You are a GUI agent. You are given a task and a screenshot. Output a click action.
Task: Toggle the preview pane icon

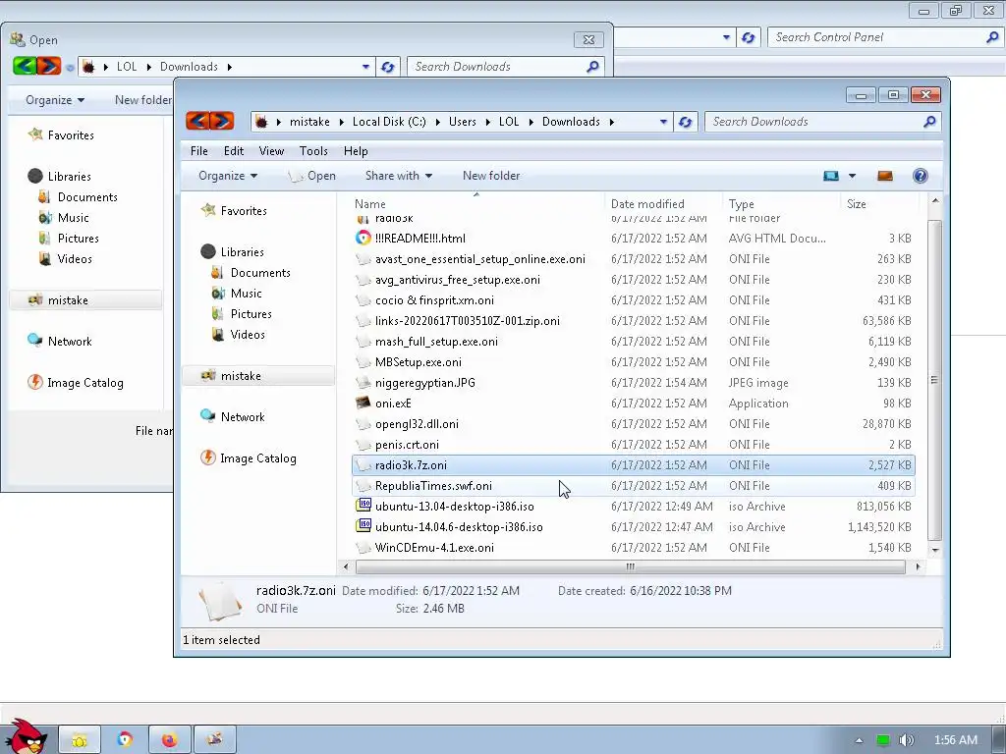point(885,176)
